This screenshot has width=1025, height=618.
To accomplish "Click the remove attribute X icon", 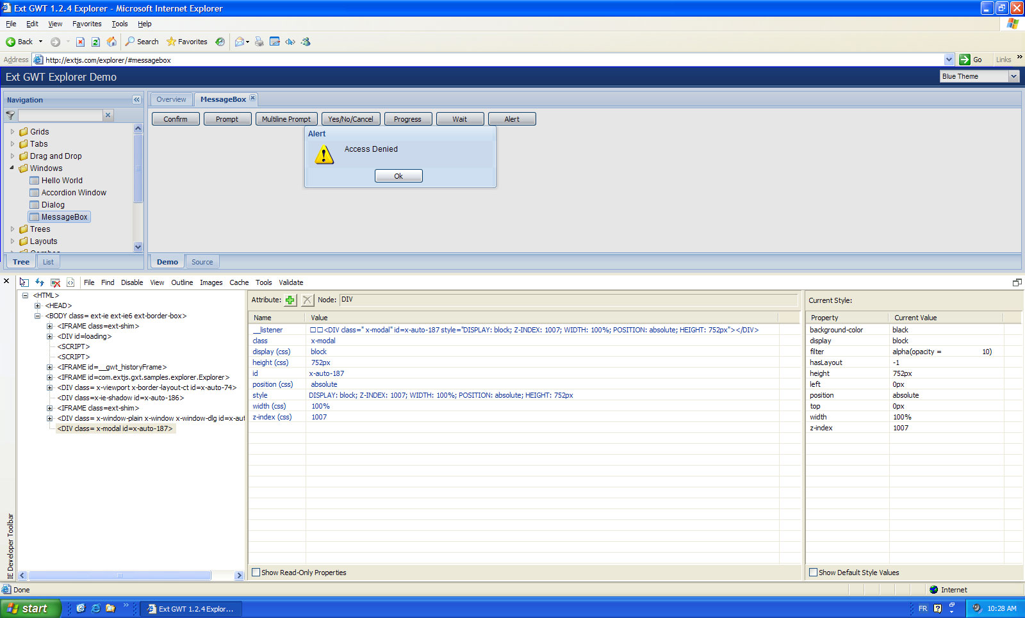I will point(307,300).
